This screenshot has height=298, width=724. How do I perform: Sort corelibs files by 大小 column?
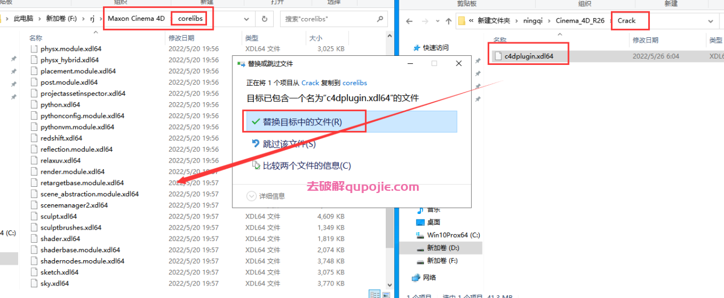coord(314,38)
